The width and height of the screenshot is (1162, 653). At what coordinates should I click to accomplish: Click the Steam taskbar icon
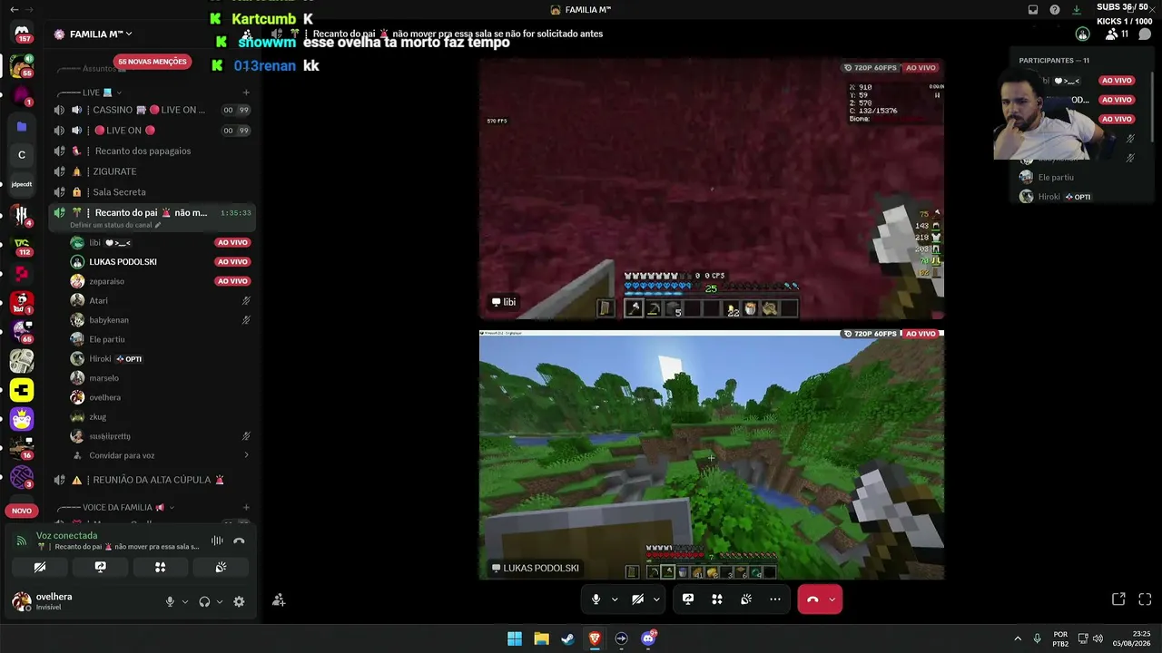(567, 638)
